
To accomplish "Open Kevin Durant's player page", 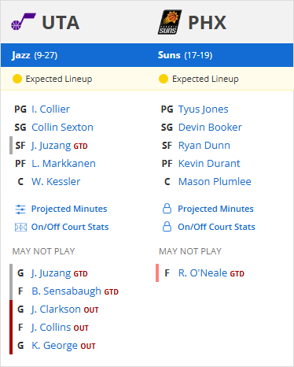I will (209, 164).
